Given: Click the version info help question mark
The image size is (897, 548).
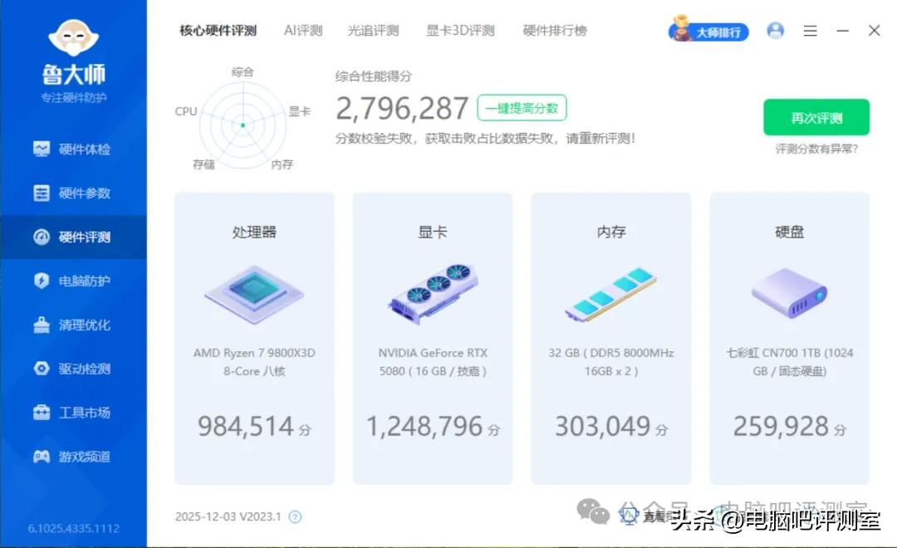Looking at the screenshot, I should click(x=295, y=517).
